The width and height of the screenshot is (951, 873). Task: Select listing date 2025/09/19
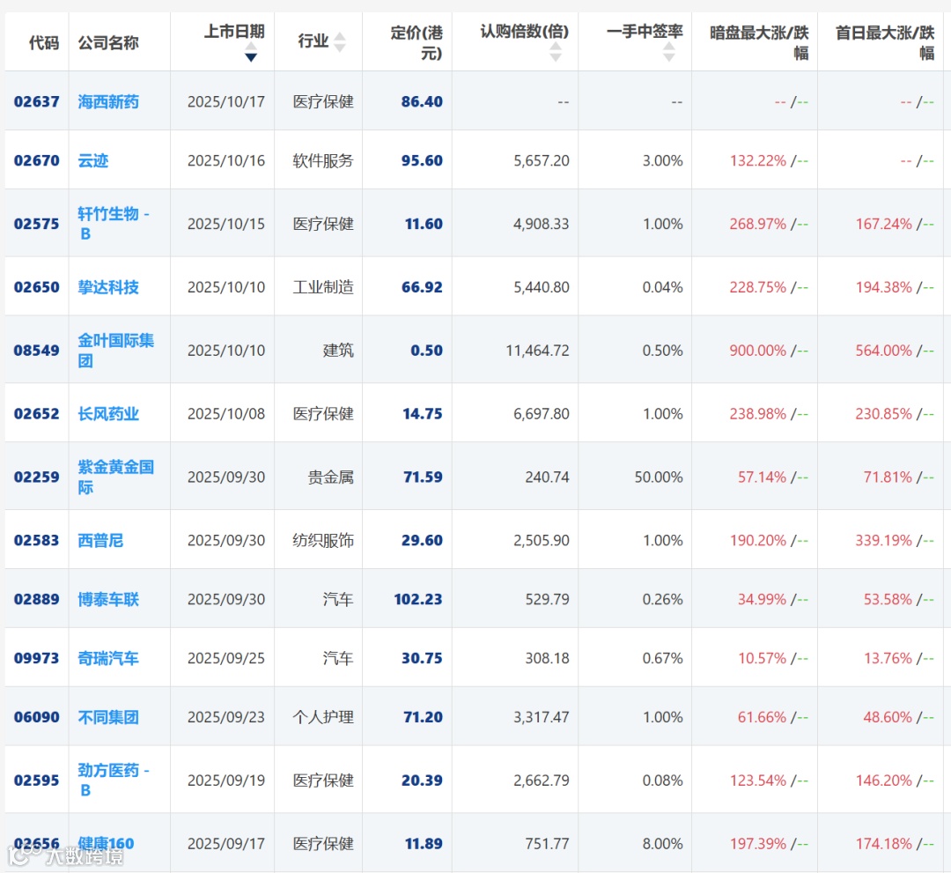coord(226,781)
